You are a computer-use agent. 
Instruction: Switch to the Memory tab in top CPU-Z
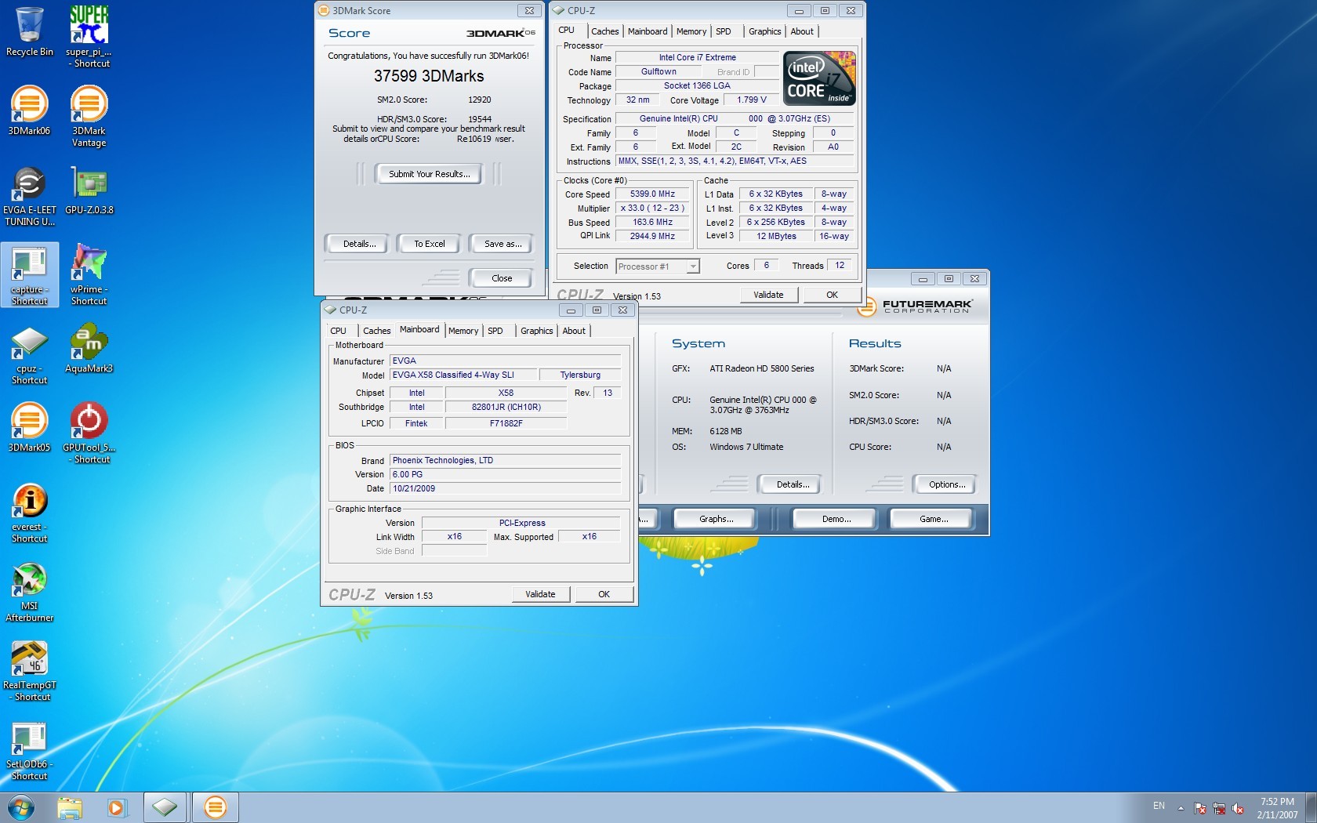tap(691, 31)
